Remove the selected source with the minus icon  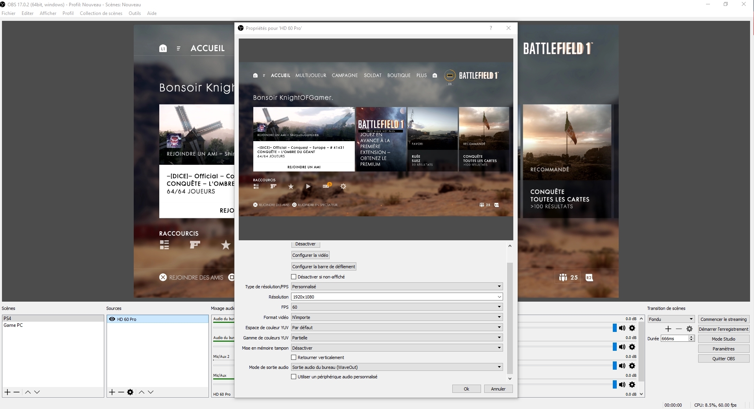pyautogui.click(x=121, y=392)
